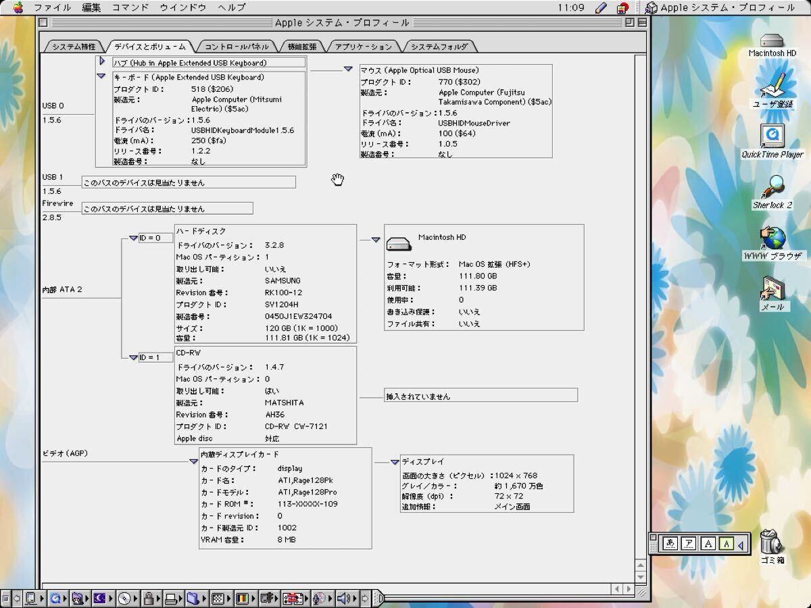The width and height of the screenshot is (811, 608).
Task: Click the ATI,Rage128Pro card model text
Action: pyautogui.click(x=307, y=492)
